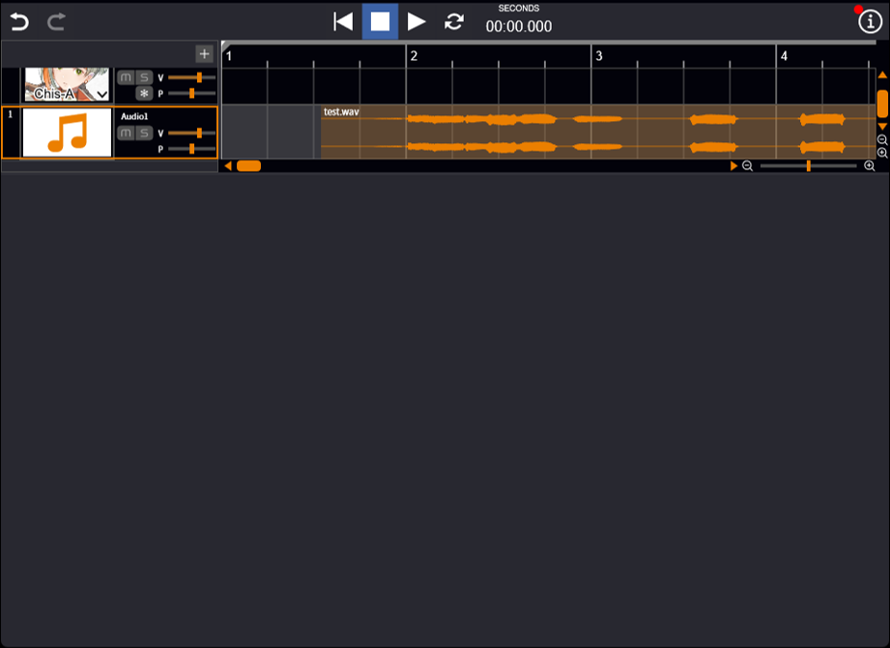Add a new track with the plus button
Image resolution: width=890 pixels, height=648 pixels.
204,54
